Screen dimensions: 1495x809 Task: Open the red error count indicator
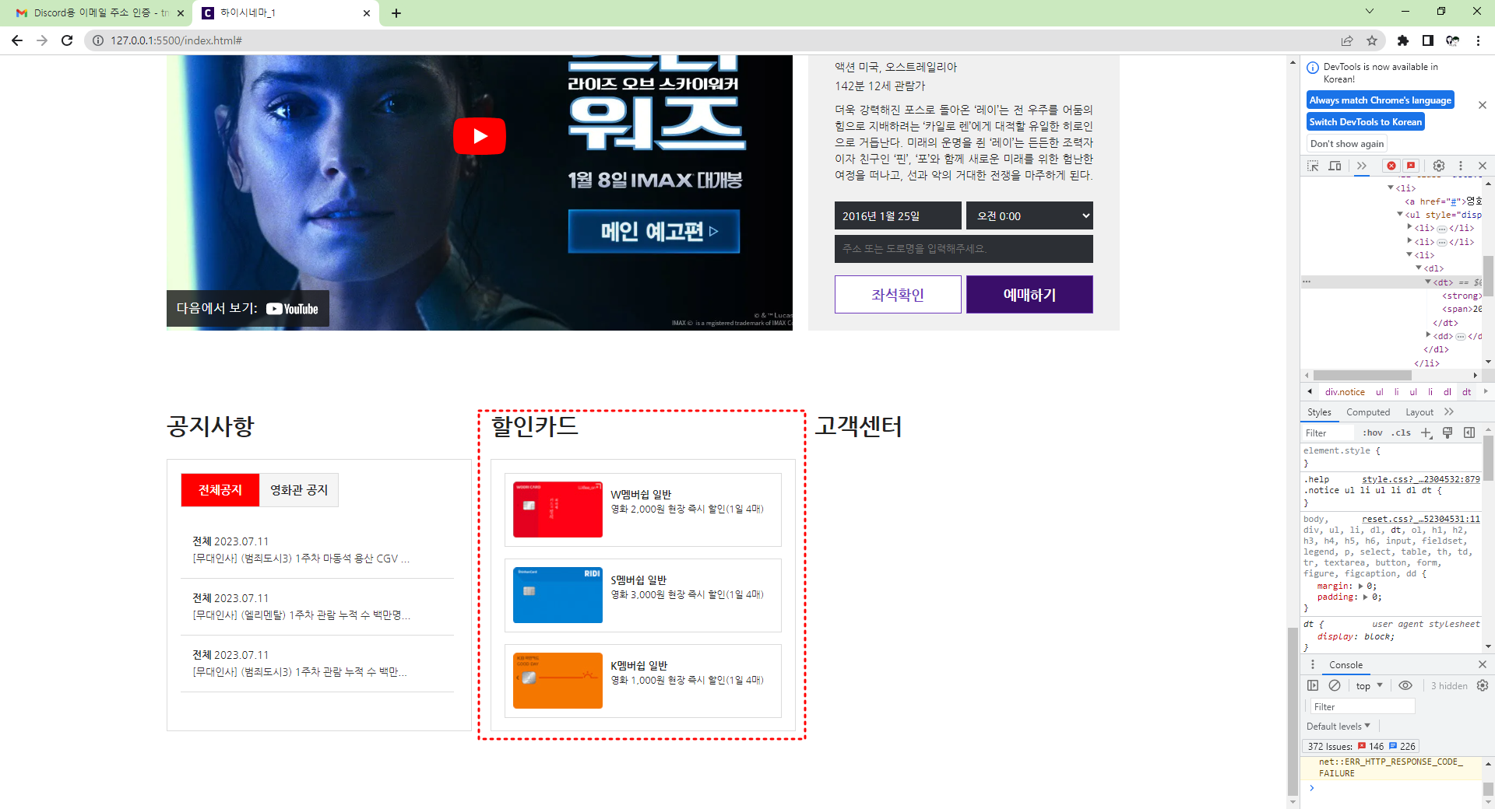tap(1391, 166)
